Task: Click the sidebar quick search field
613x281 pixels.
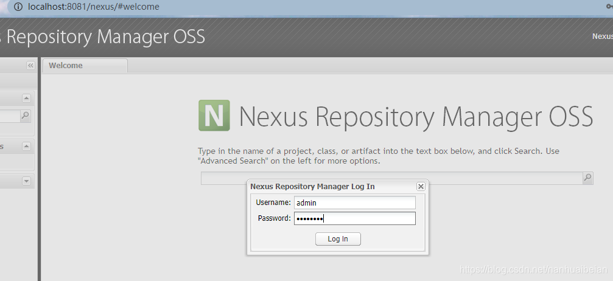Action: click(x=10, y=116)
